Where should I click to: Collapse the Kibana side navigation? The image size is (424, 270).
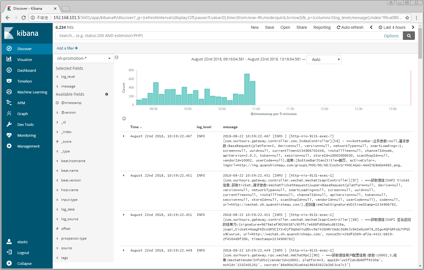click(24, 263)
